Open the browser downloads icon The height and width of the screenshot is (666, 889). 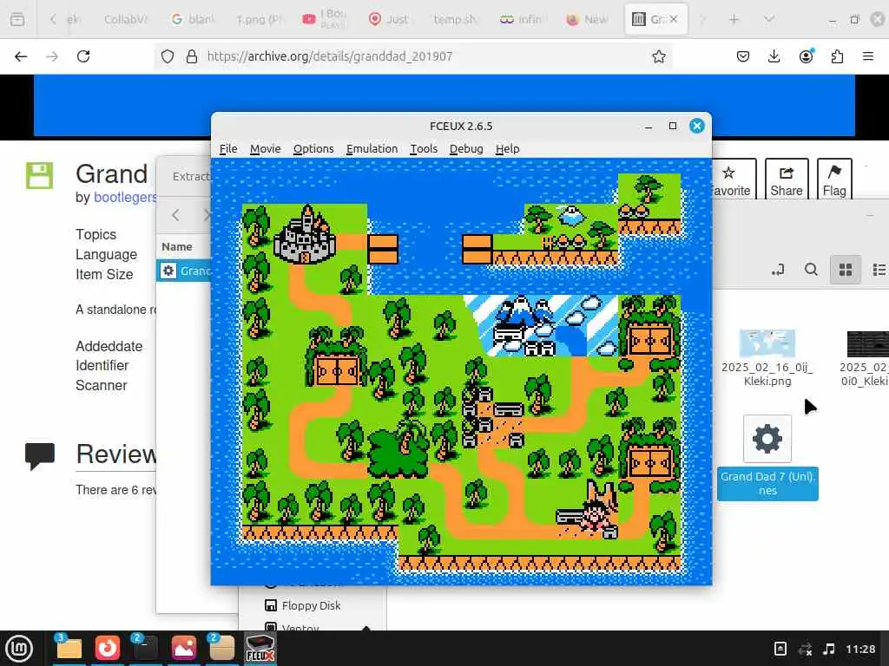[x=774, y=56]
